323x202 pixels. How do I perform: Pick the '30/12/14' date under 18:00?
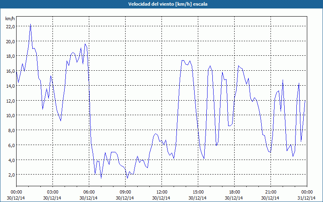pos(234,198)
